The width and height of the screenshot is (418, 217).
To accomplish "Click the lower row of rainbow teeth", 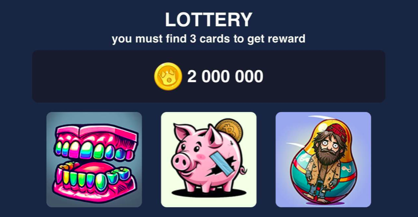I will (92, 177).
